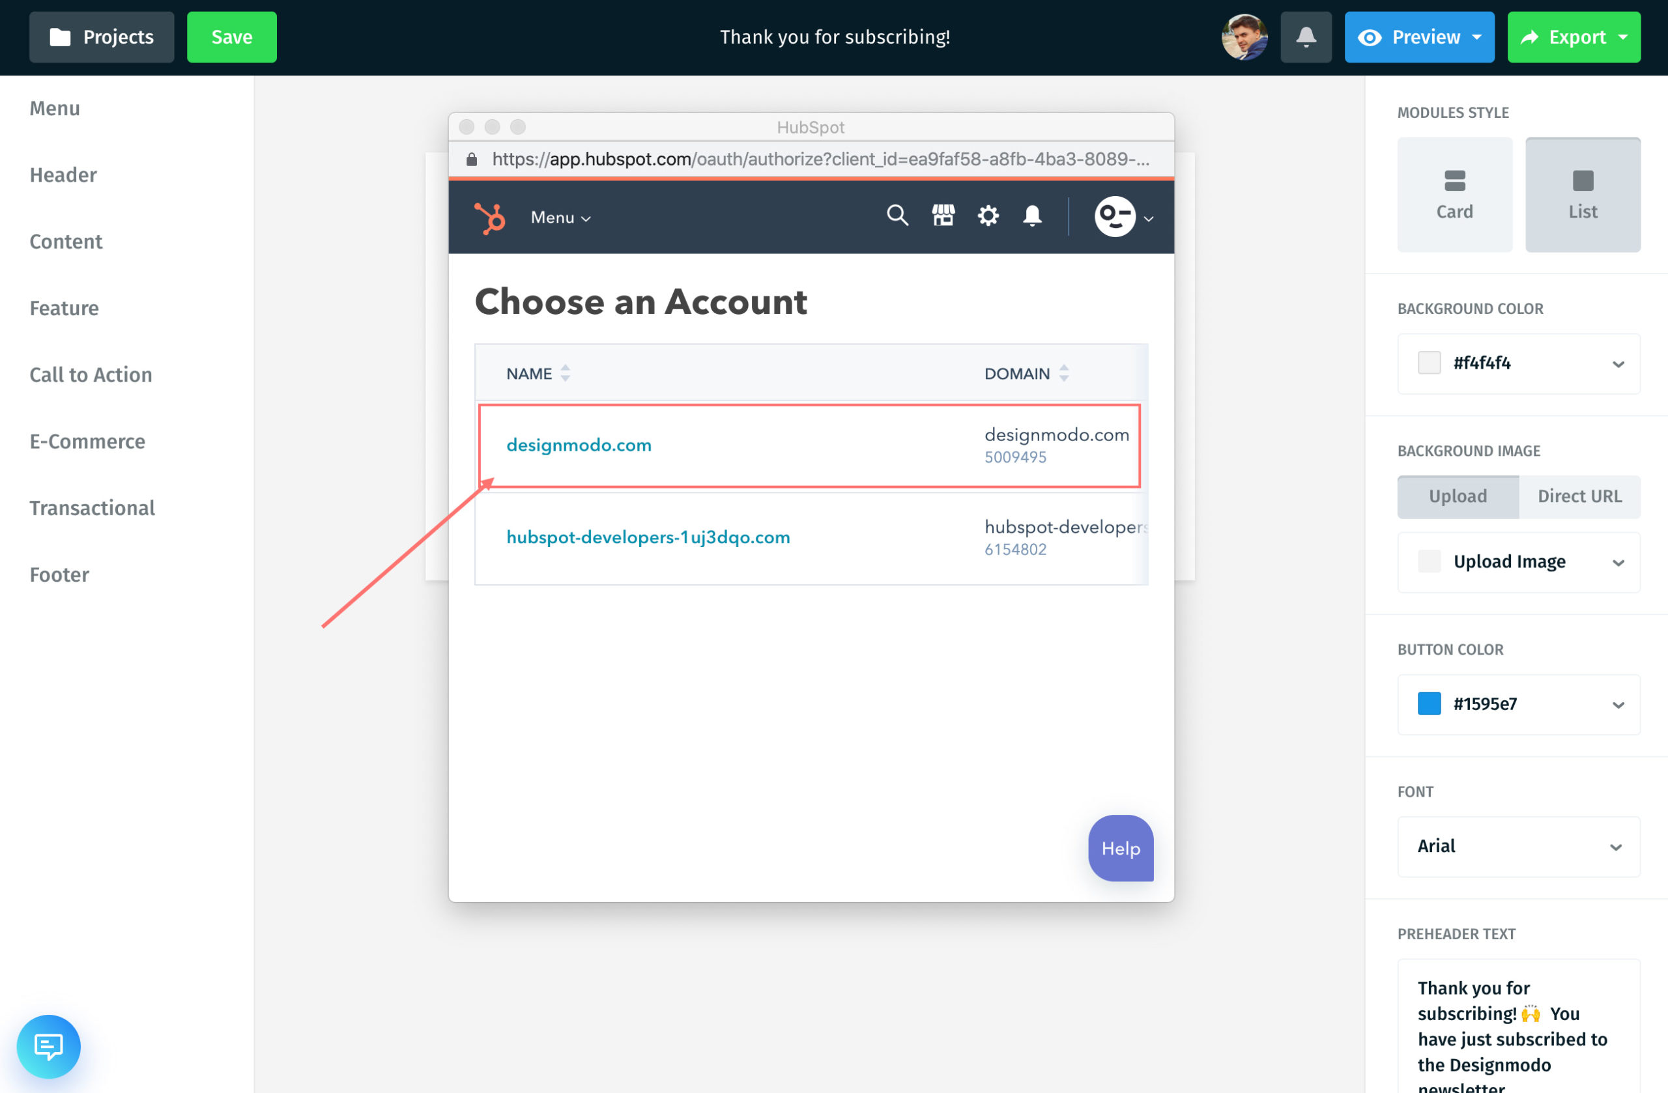This screenshot has height=1093, width=1668.
Task: Open the Upload Image dropdown
Action: [1519, 562]
